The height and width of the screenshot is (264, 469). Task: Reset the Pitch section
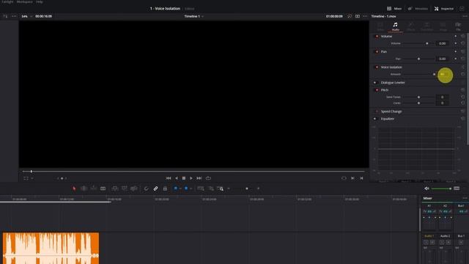coord(462,89)
